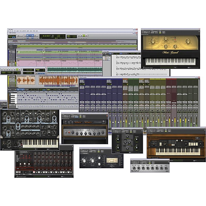Open File menu in Pro Tools menu bar

tap(8, 31)
